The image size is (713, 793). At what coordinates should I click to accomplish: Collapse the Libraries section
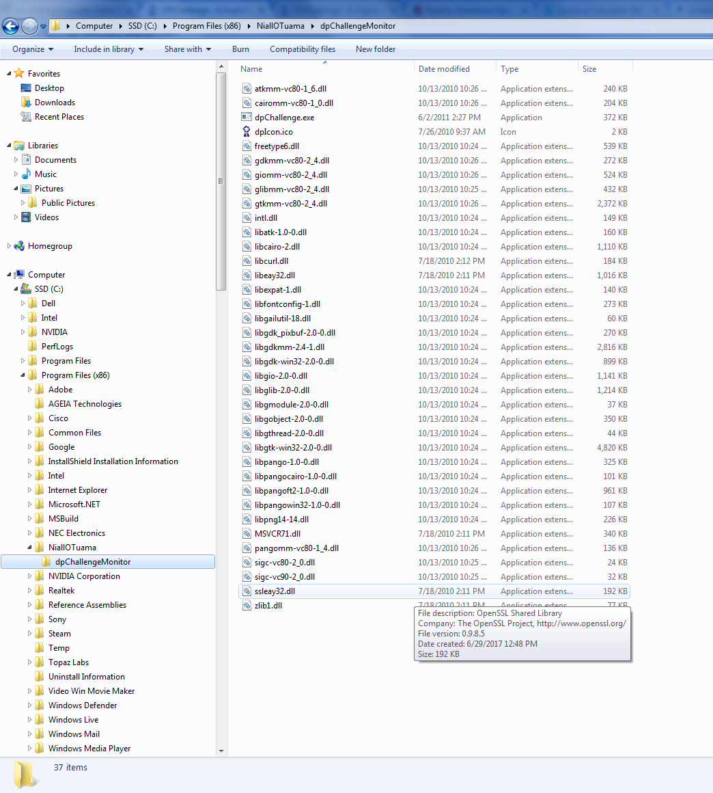pyautogui.click(x=9, y=146)
